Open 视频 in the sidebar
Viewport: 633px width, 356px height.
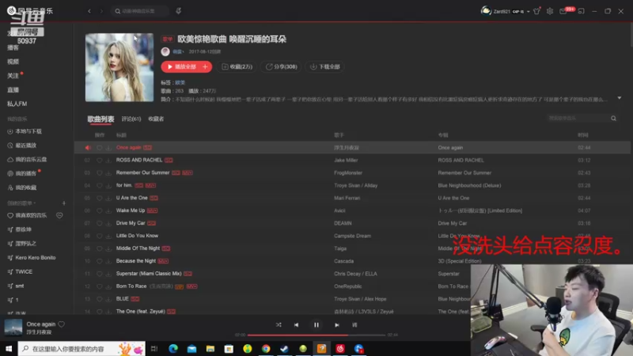click(13, 62)
